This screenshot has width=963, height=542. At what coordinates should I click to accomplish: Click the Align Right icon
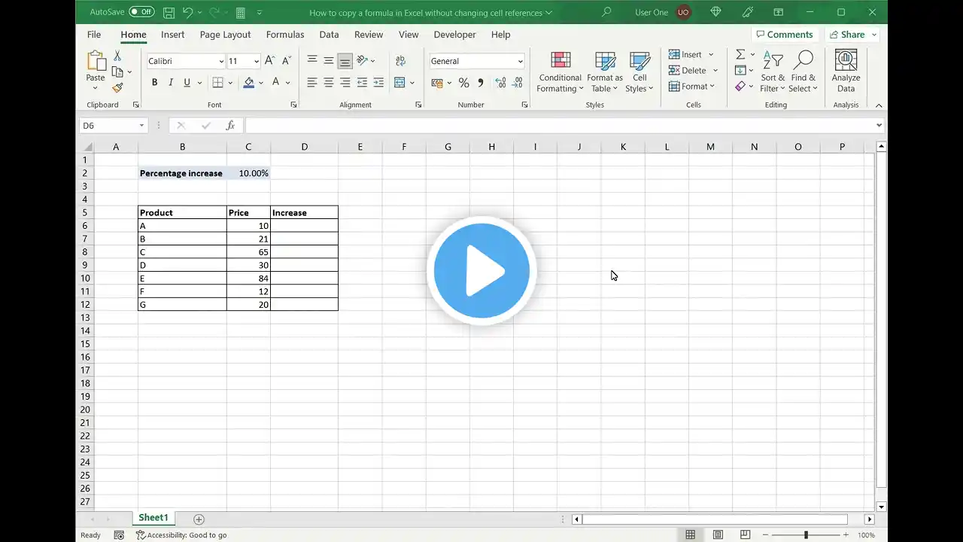pyautogui.click(x=345, y=83)
